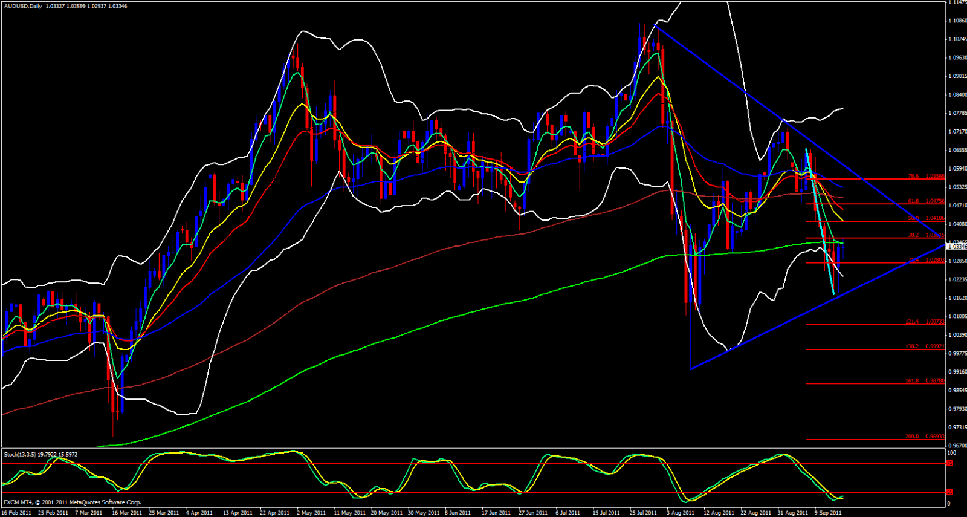Screen dimensions: 967x517
Task: Click the 20 May 2011 date label
Action: point(386,513)
